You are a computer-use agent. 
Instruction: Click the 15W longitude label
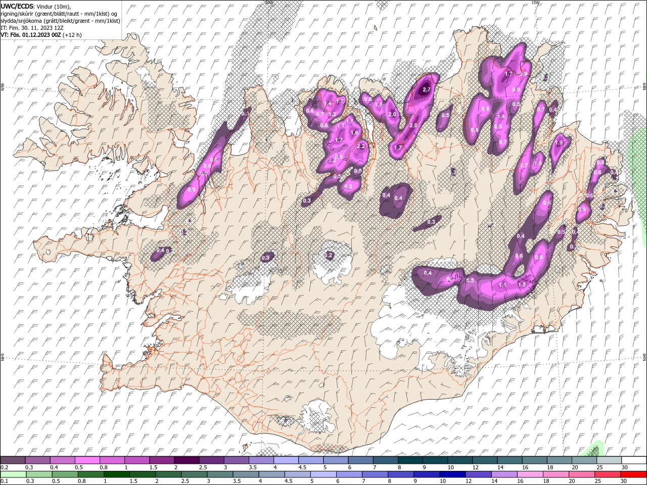click(x=535, y=3)
